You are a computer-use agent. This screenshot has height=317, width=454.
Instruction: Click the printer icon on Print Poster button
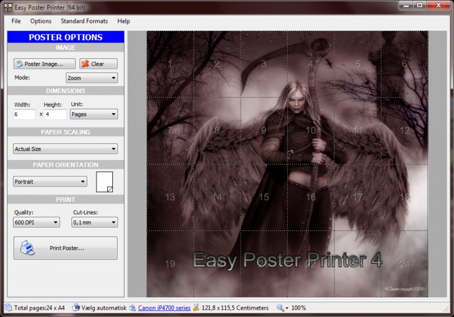click(x=27, y=248)
